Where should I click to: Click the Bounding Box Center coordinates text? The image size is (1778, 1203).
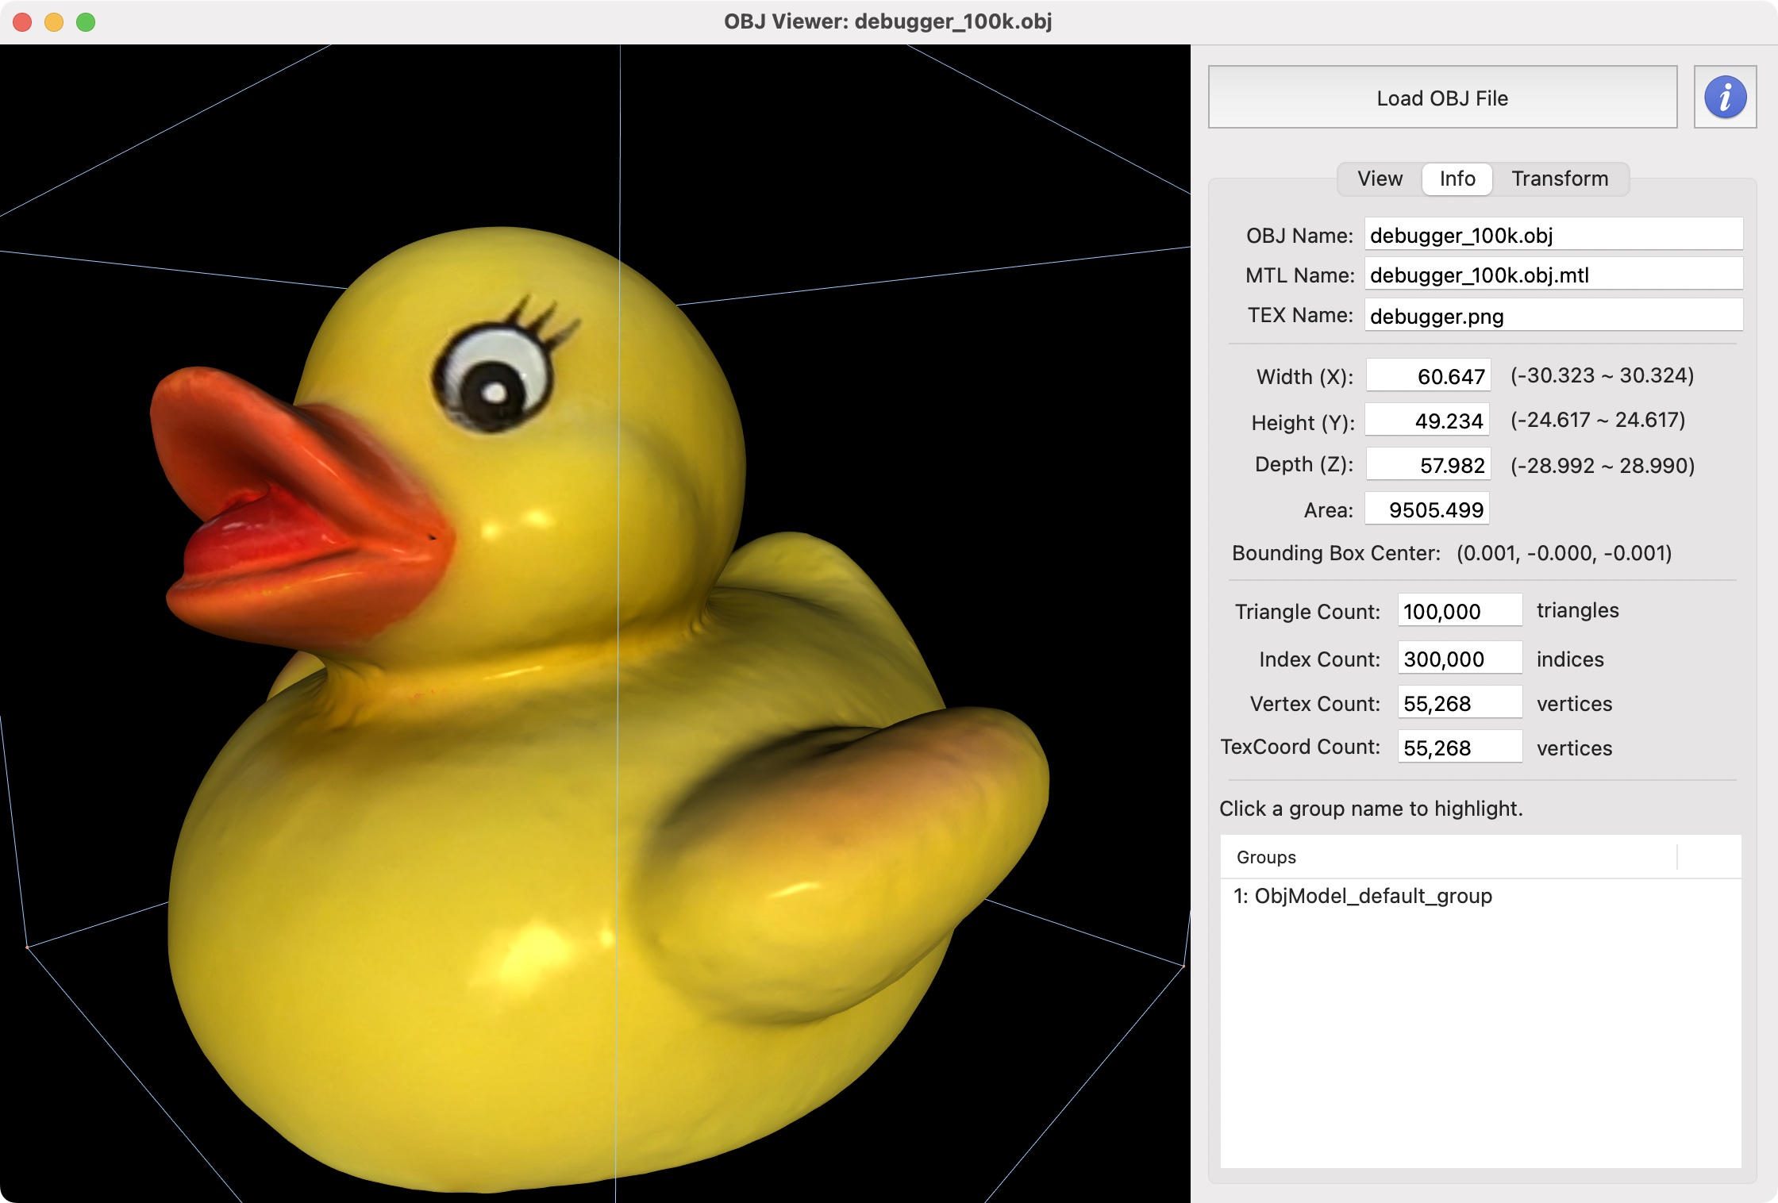click(x=1564, y=553)
